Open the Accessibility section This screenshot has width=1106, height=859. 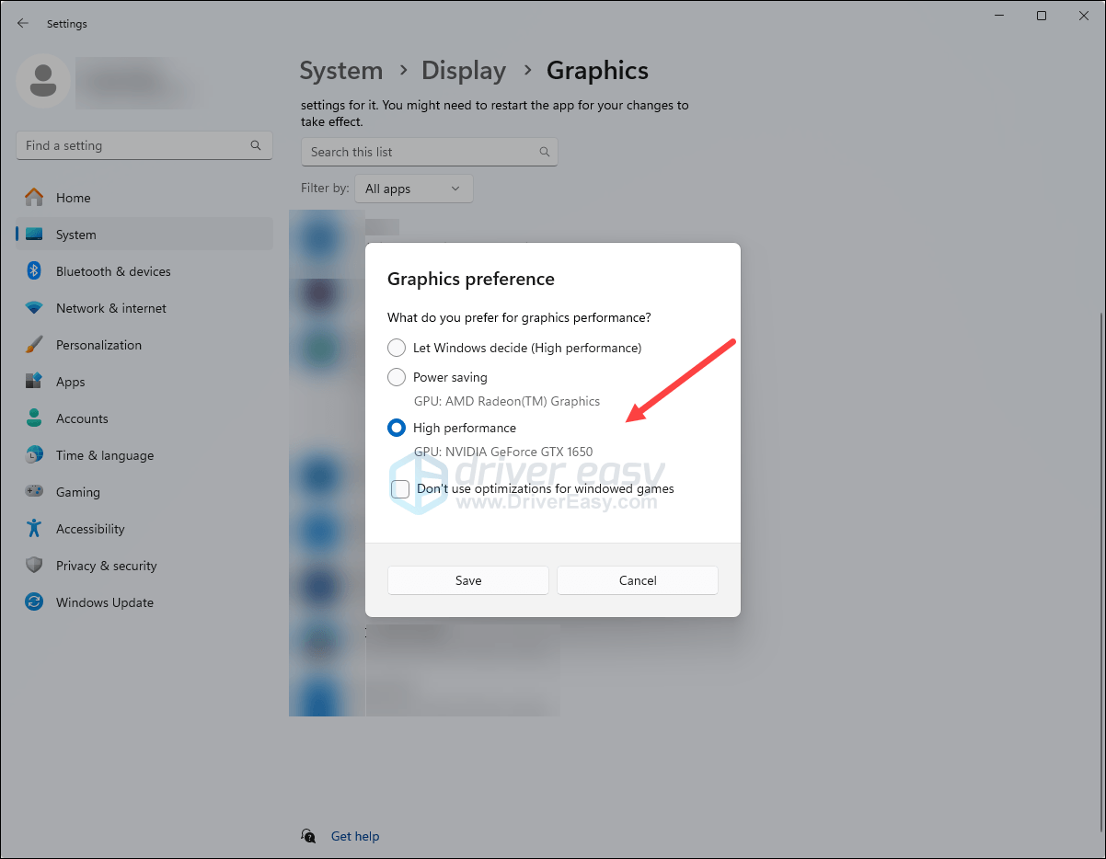click(x=91, y=528)
